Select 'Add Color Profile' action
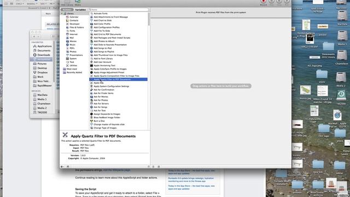 pos(102,24)
